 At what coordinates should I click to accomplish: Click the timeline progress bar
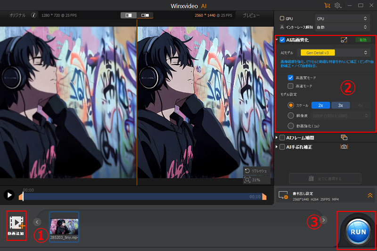(x=141, y=196)
